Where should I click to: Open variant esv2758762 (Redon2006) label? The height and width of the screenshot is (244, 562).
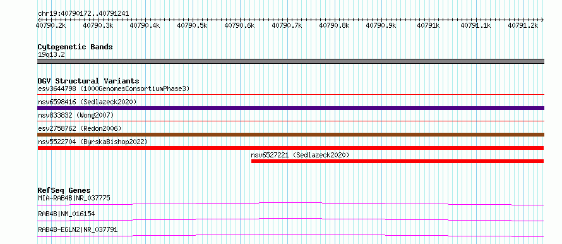click(80, 128)
